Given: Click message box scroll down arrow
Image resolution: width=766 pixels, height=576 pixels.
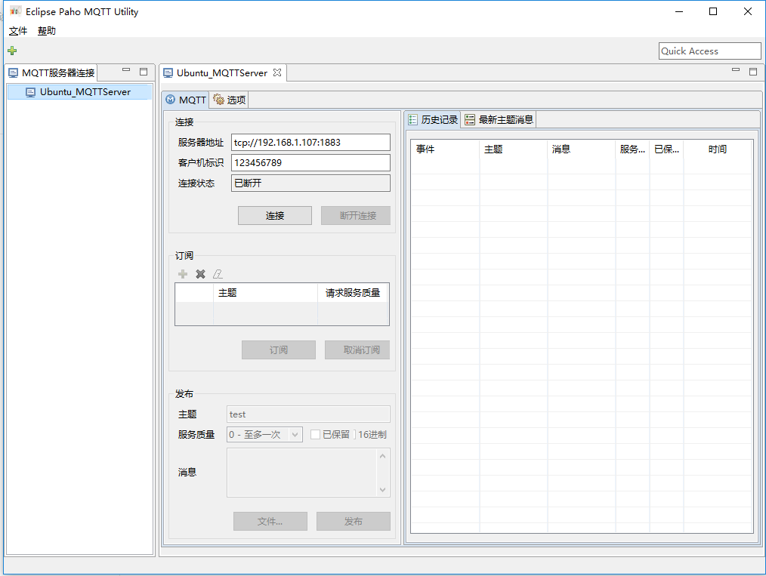Looking at the screenshot, I should click(383, 490).
